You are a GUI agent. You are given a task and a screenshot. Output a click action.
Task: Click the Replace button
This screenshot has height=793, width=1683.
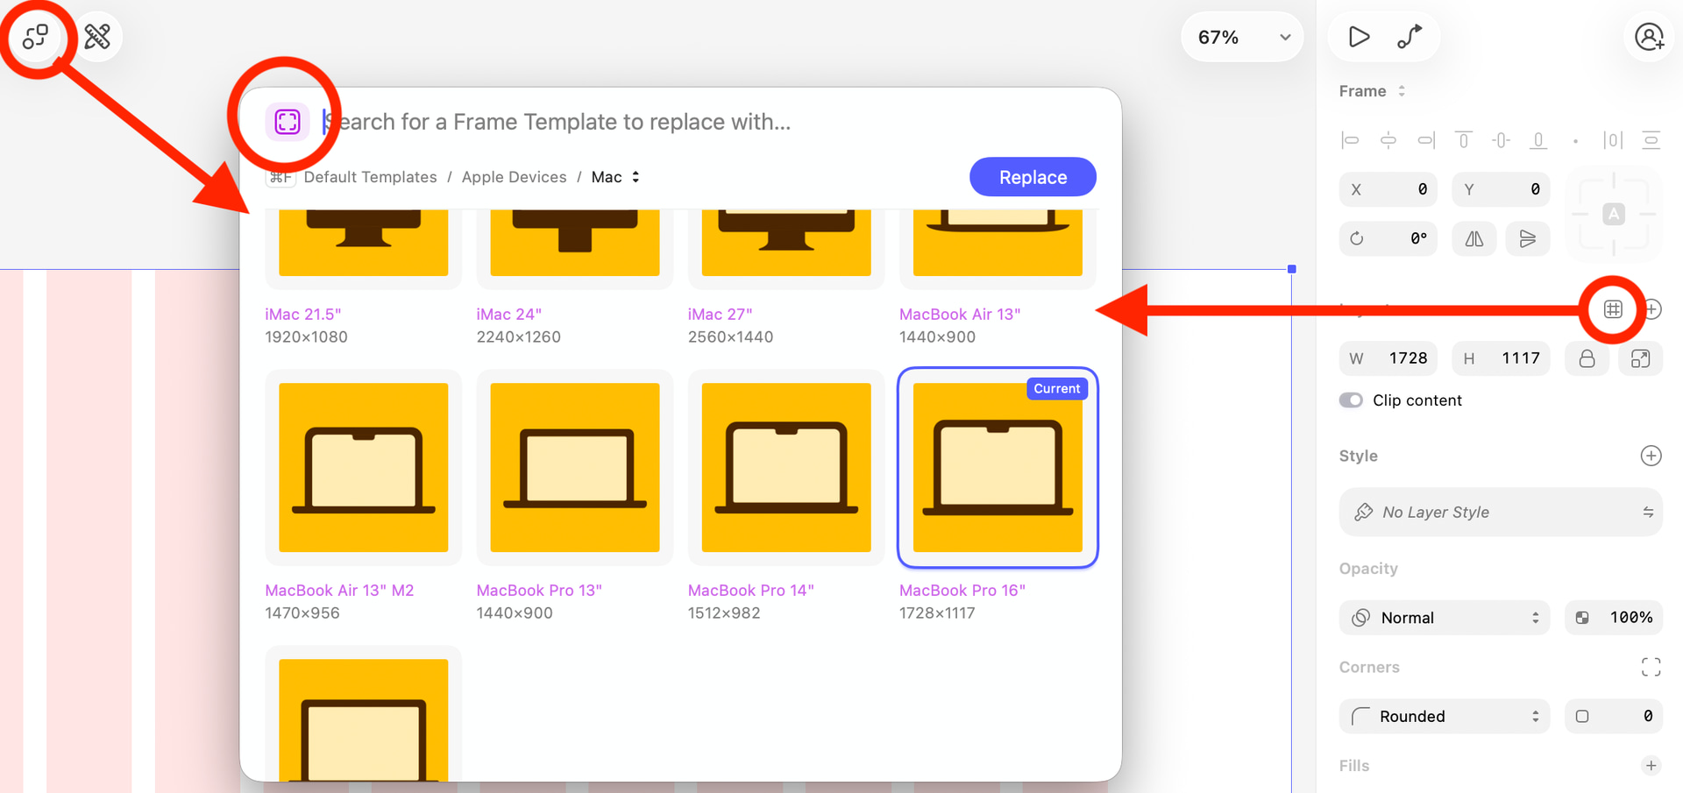1033,177
